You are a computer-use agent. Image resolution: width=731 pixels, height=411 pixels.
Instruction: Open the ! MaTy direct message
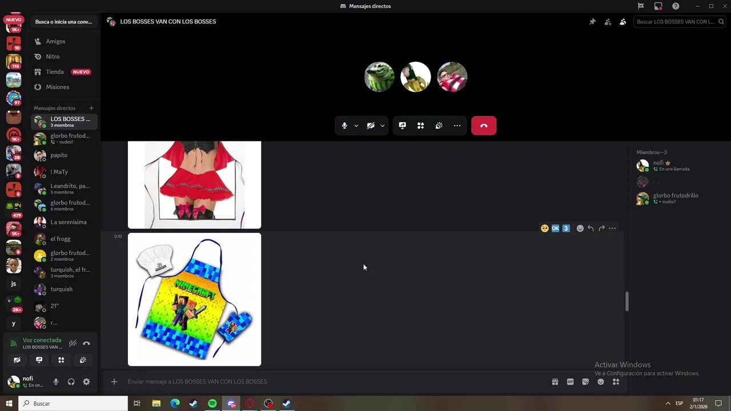[x=64, y=172]
